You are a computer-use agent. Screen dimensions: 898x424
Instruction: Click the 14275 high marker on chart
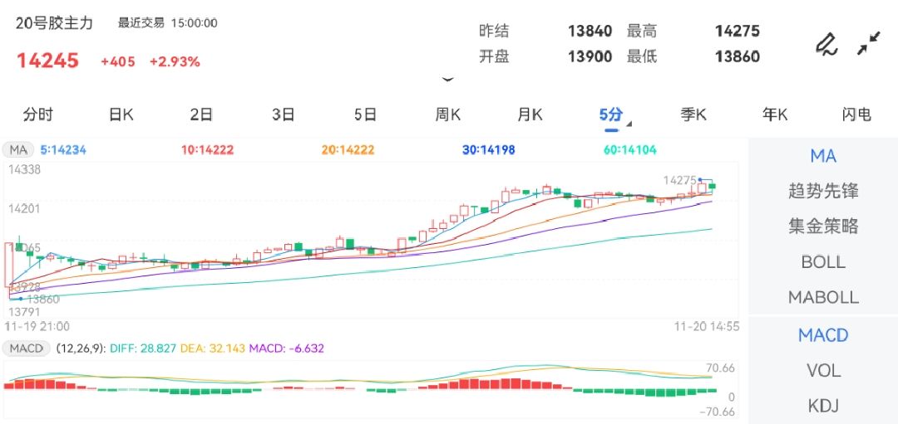(x=680, y=180)
